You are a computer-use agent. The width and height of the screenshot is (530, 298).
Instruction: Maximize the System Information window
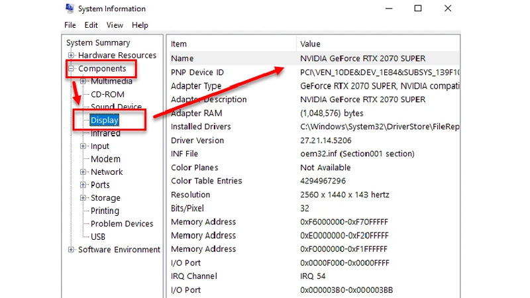[418, 9]
